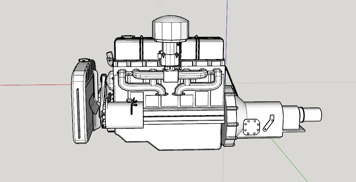Select the slotted lever arm on transmission

tap(269, 123)
